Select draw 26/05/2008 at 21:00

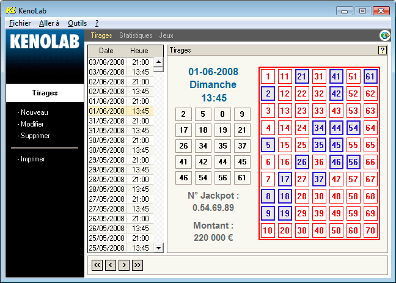click(120, 219)
